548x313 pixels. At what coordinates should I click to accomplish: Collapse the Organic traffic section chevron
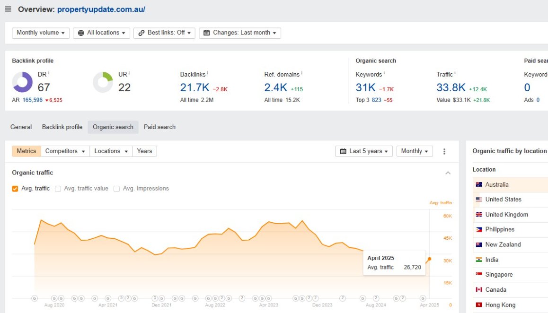(x=448, y=173)
